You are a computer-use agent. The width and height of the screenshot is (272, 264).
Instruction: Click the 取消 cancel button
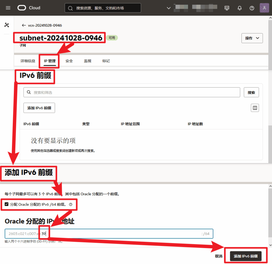pyautogui.click(x=219, y=256)
